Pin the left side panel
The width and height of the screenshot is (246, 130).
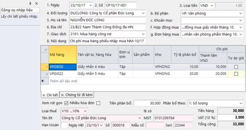(x=30, y=3)
